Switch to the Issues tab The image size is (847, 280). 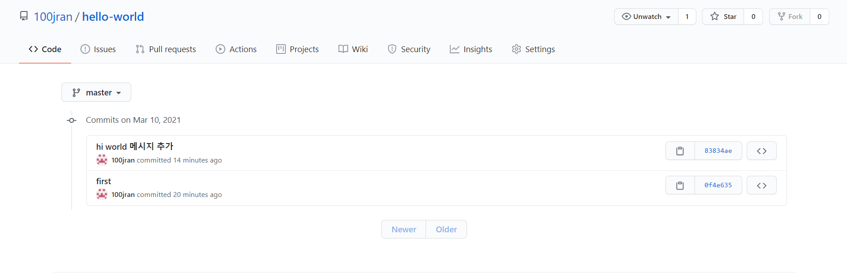pyautogui.click(x=98, y=49)
